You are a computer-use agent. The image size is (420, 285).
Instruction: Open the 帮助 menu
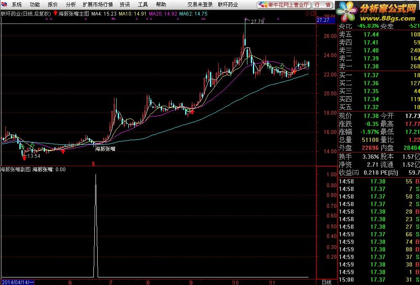click(161, 5)
